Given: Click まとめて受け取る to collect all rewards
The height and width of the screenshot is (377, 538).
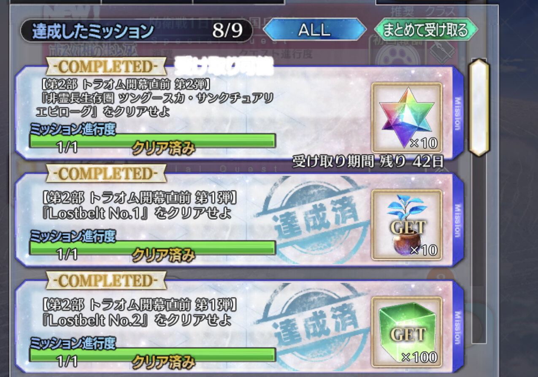Looking at the screenshot, I should pos(426,30).
